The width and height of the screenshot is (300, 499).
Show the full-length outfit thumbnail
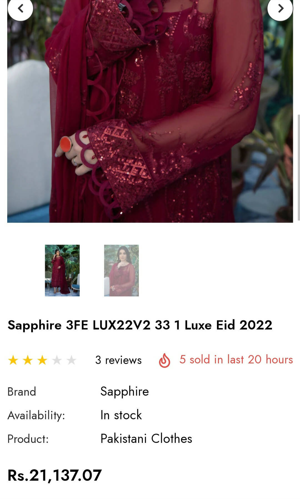(62, 270)
